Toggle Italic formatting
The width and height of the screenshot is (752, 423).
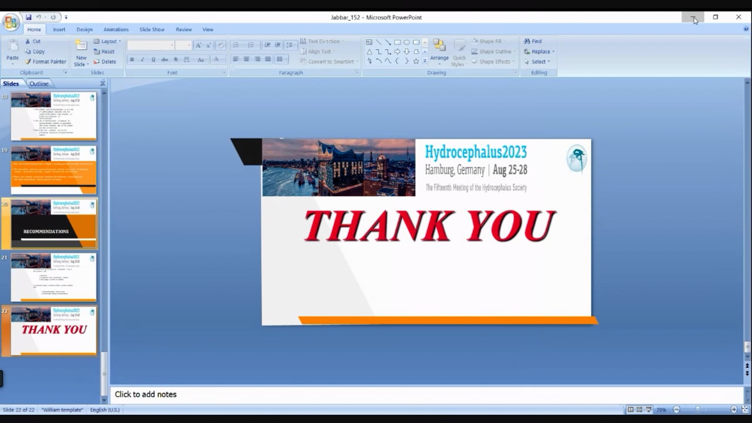[142, 59]
